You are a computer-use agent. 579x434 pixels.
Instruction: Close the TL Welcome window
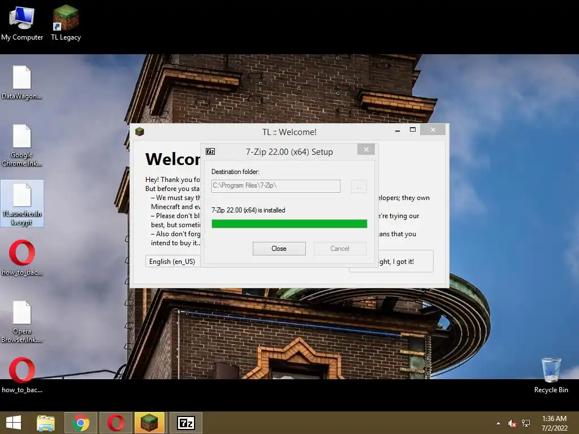click(x=433, y=130)
